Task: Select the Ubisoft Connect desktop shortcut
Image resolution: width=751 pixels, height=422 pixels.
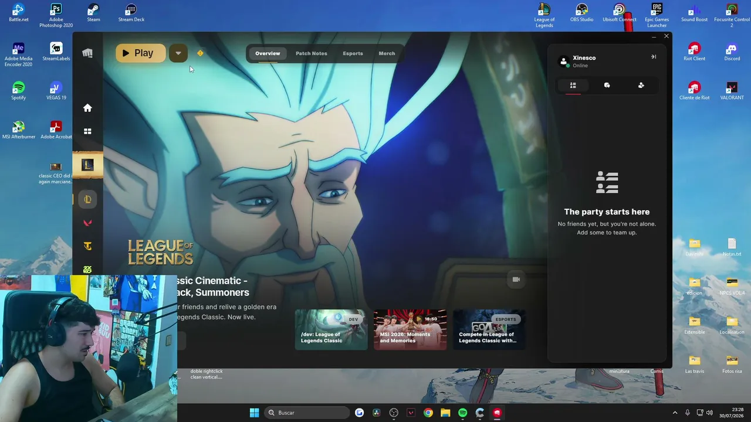Action: (619, 12)
